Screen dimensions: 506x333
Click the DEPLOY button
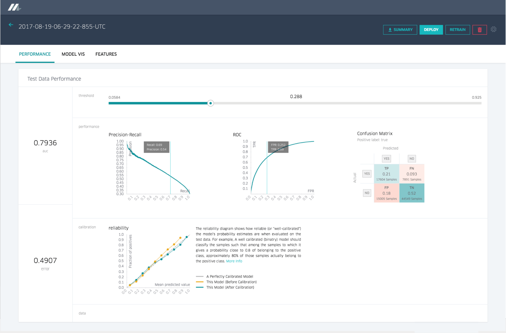click(x=431, y=30)
